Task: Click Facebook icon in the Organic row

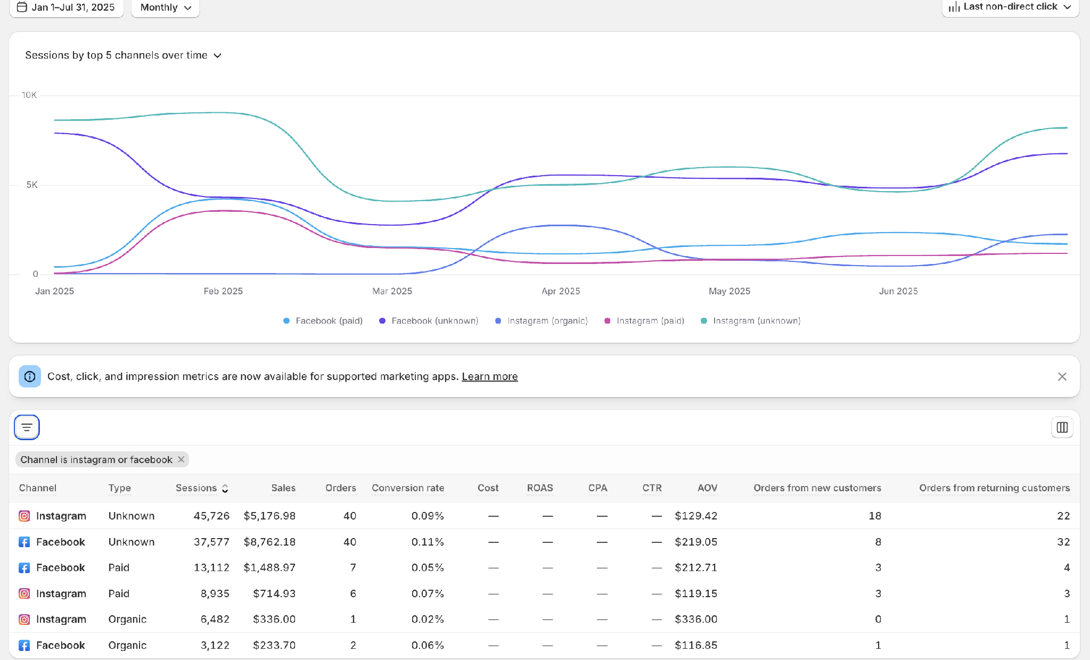Action: (24, 645)
